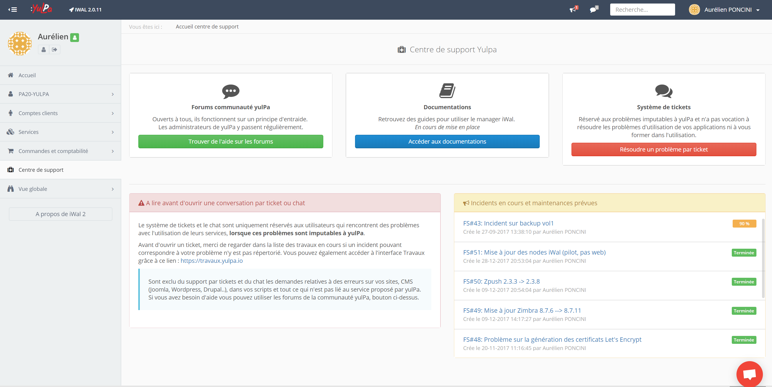772x387 pixels.
Task: Click the cubes icon next to Services
Action: [x=11, y=132]
